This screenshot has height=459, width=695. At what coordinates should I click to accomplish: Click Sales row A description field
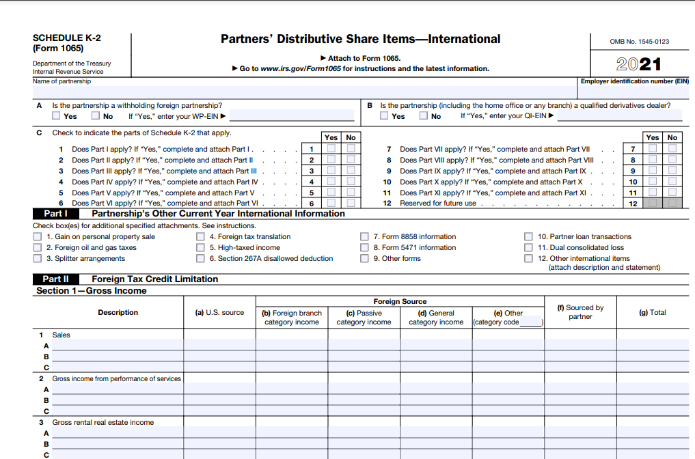pyautogui.click(x=117, y=346)
